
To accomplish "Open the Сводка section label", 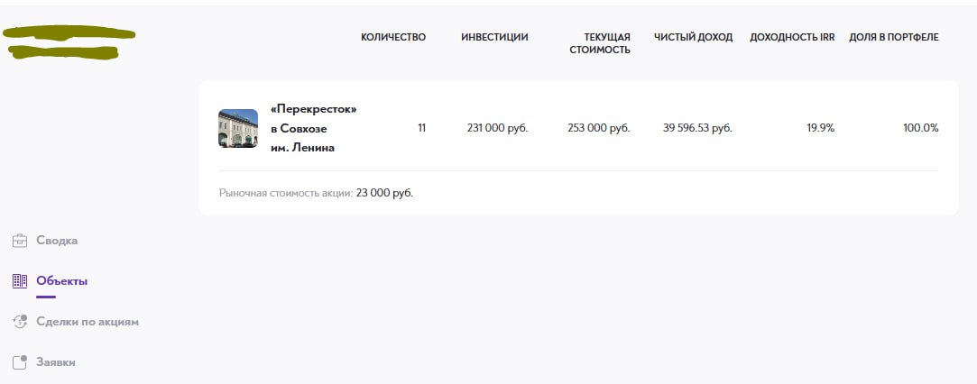I will point(57,241).
